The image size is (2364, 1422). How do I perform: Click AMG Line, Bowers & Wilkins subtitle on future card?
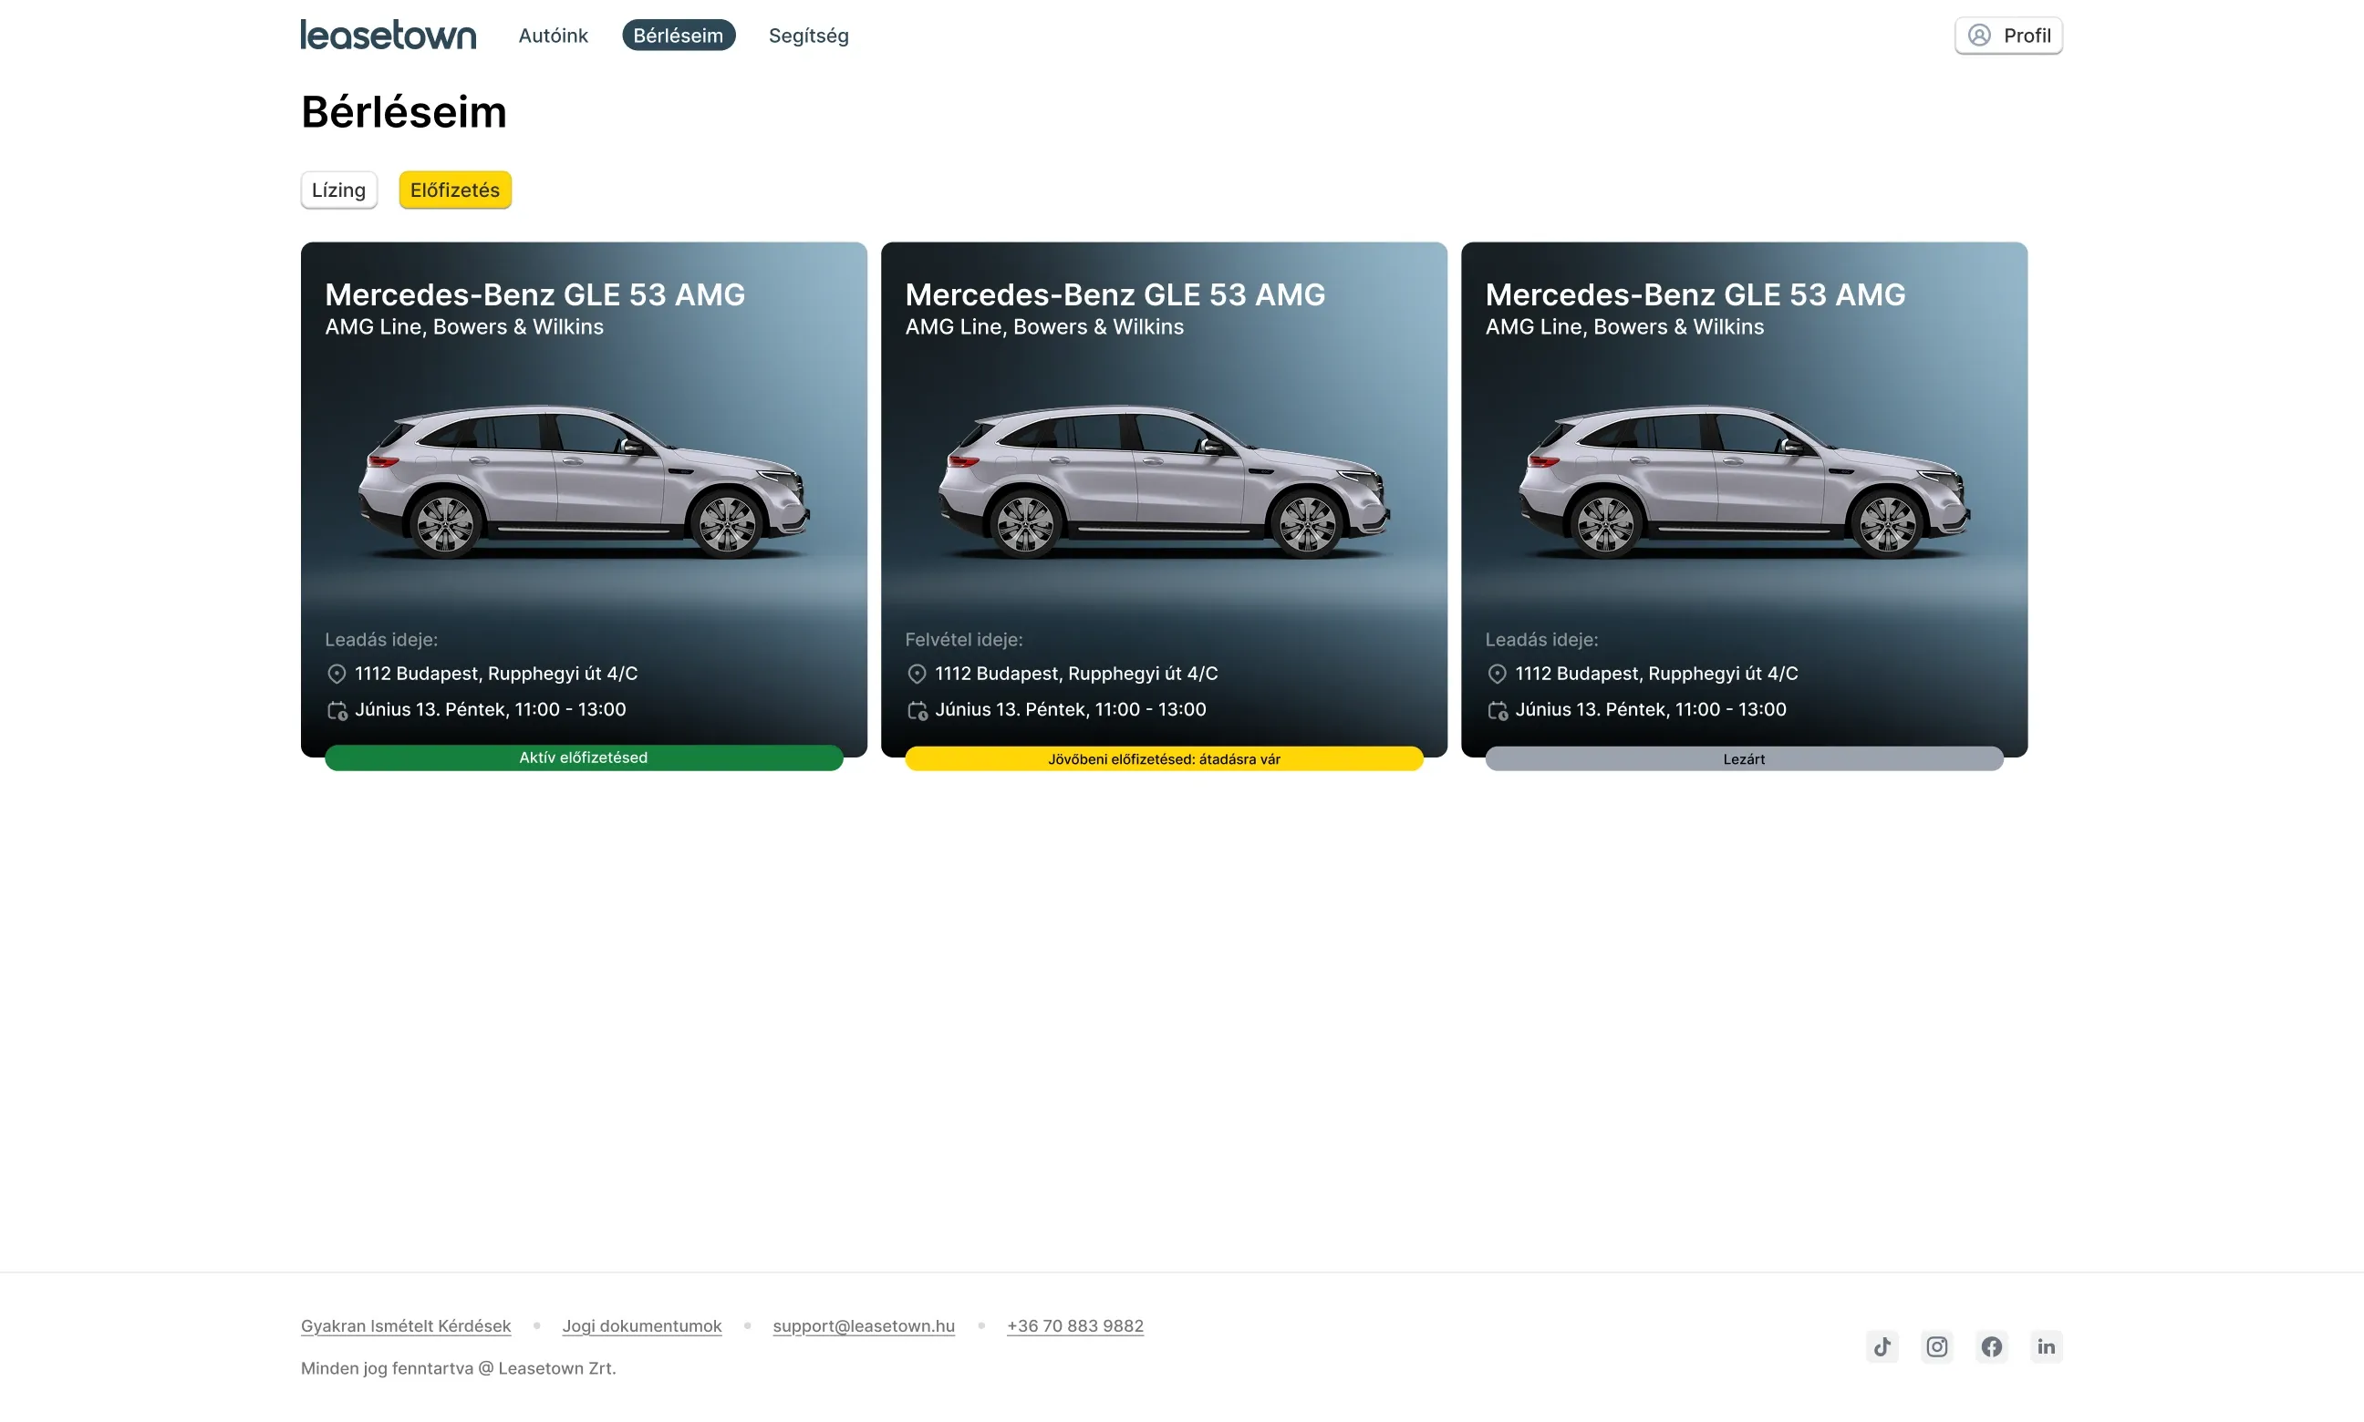tap(1044, 326)
